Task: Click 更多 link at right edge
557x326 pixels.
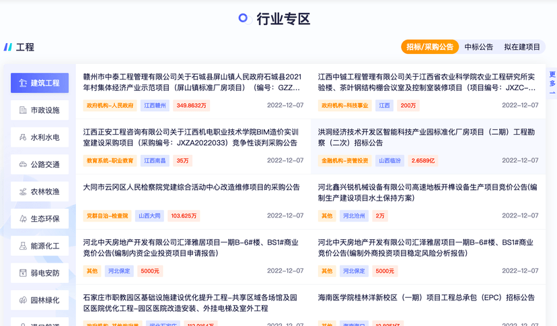Action: [552, 84]
